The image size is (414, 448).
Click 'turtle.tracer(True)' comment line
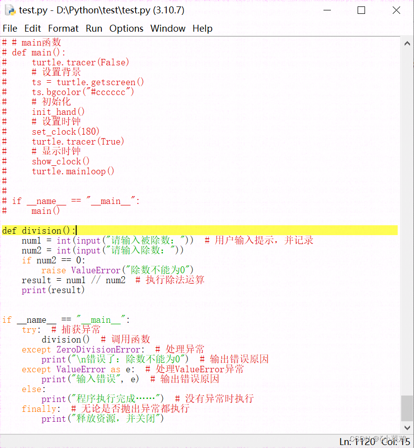(63, 142)
